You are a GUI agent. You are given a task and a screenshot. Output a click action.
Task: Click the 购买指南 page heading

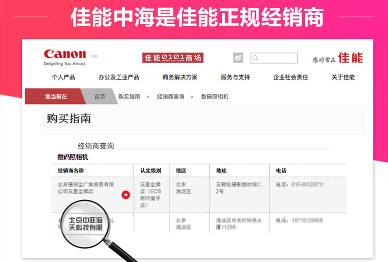click(x=69, y=118)
